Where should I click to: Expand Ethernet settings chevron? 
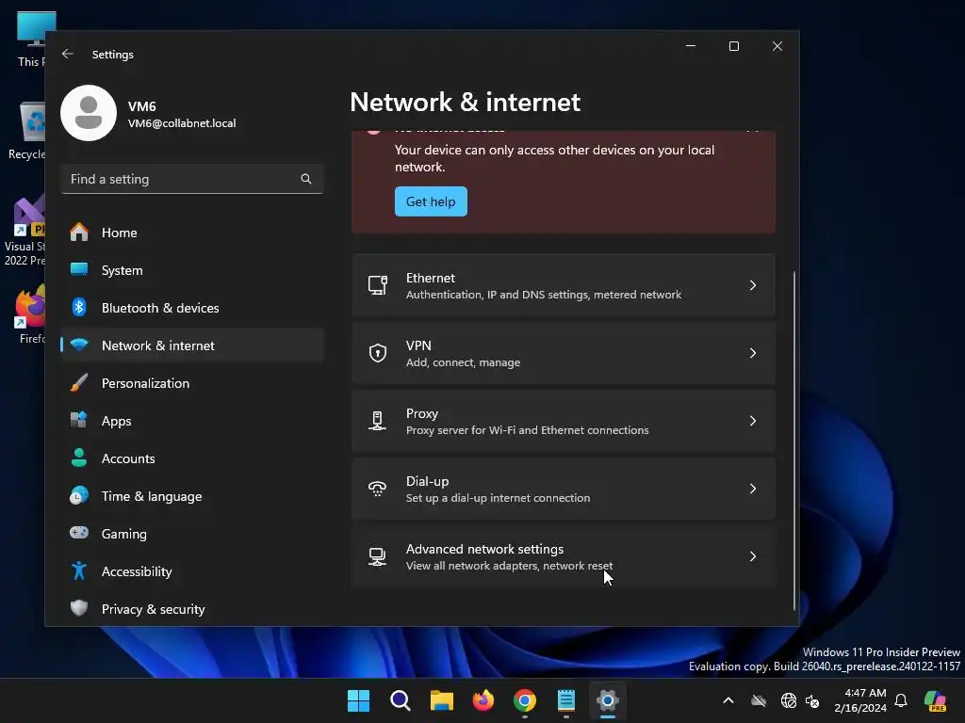(753, 285)
